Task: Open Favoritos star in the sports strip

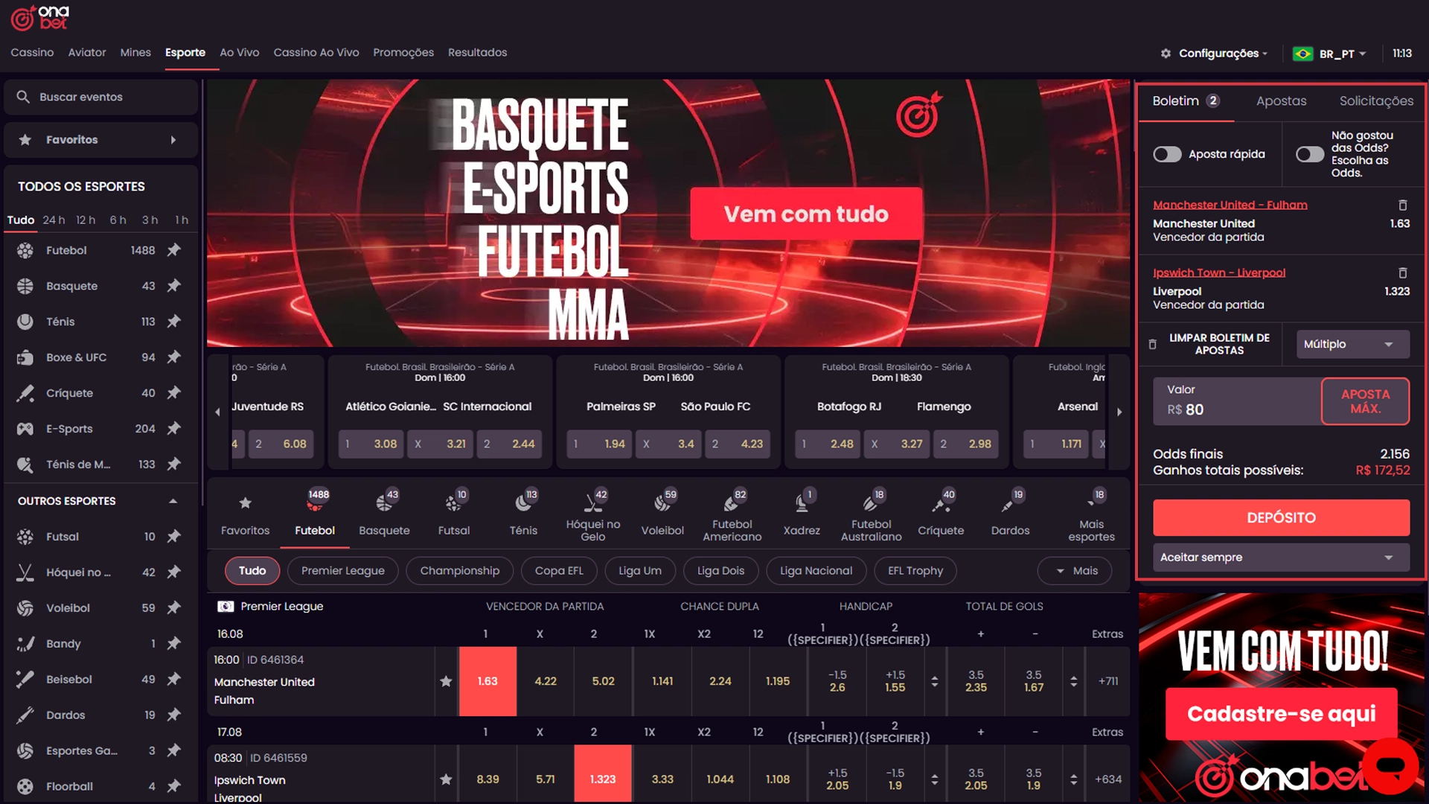Action: pos(245,513)
